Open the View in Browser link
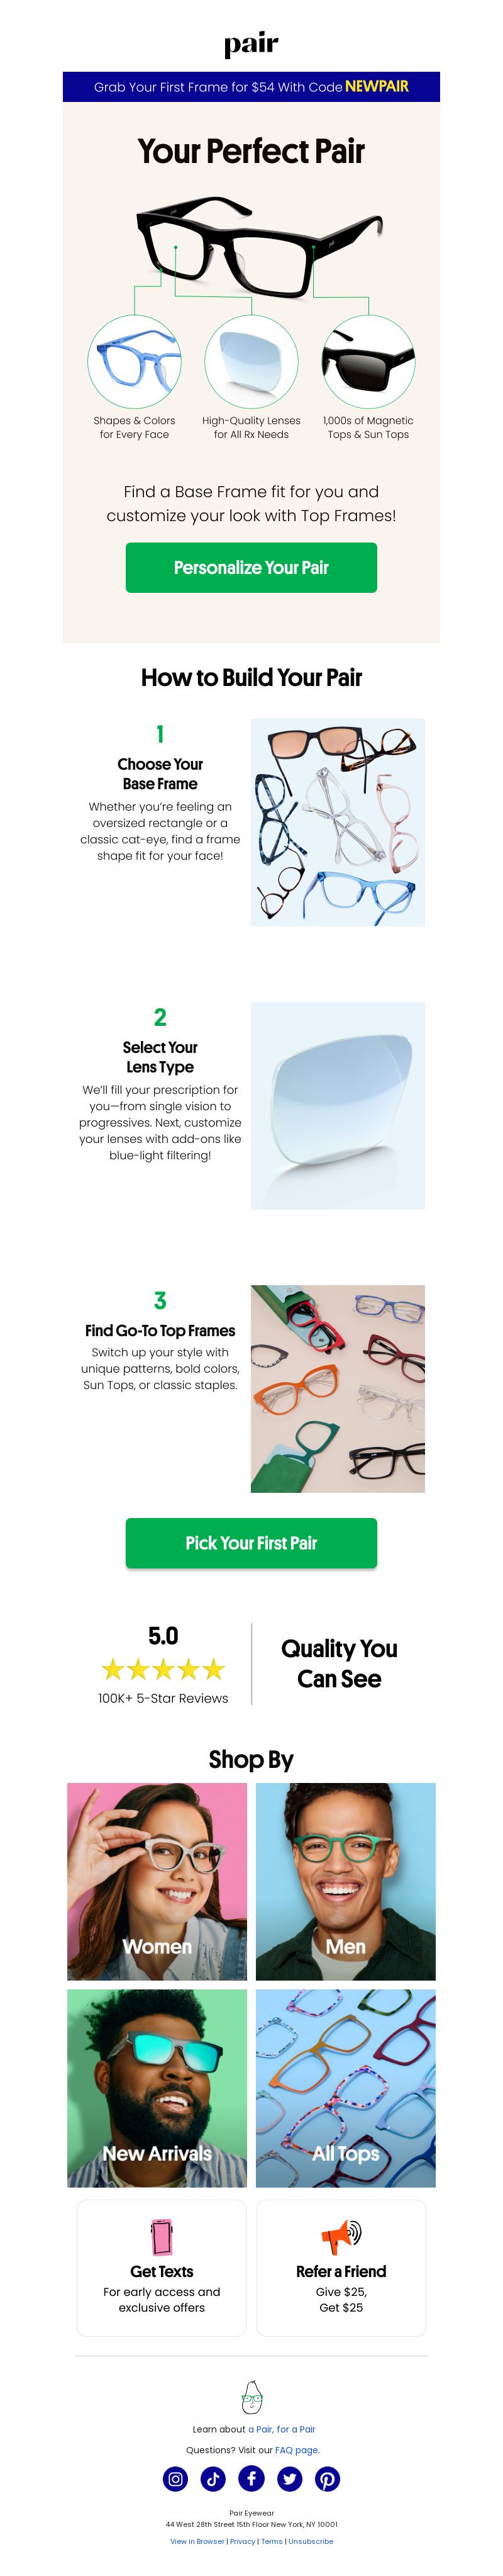Screen dimensions: 503x2576 (x=197, y=2541)
